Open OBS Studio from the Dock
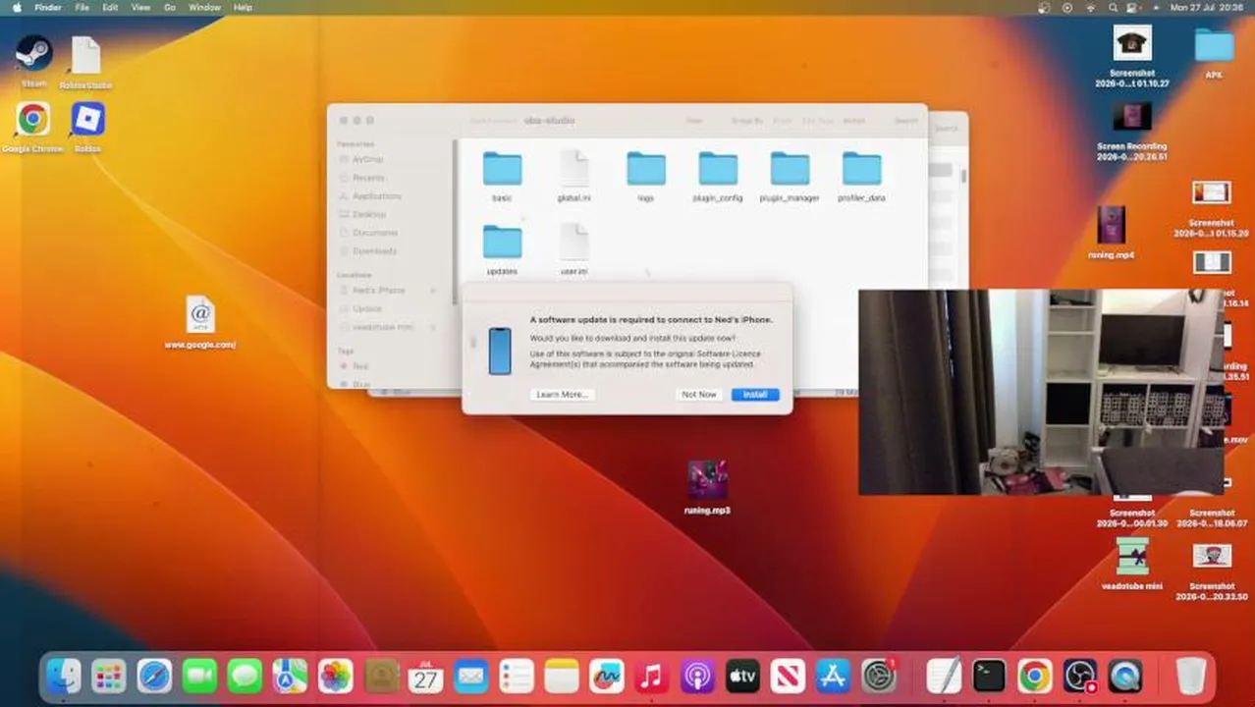The height and width of the screenshot is (707, 1255). 1079,676
